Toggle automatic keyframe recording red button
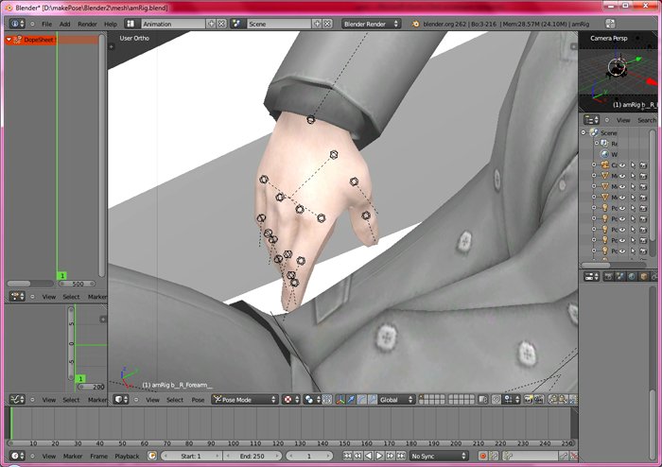 point(483,456)
